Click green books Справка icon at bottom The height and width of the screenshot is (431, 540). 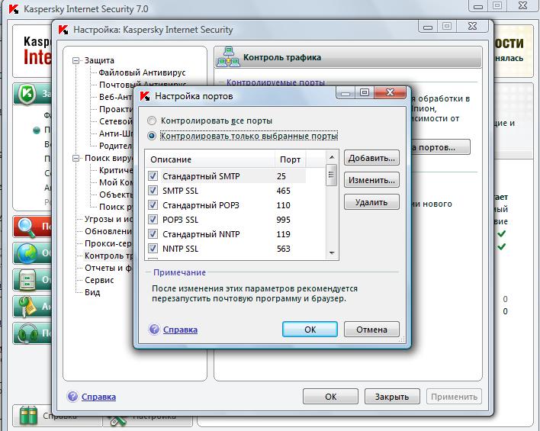(28, 416)
